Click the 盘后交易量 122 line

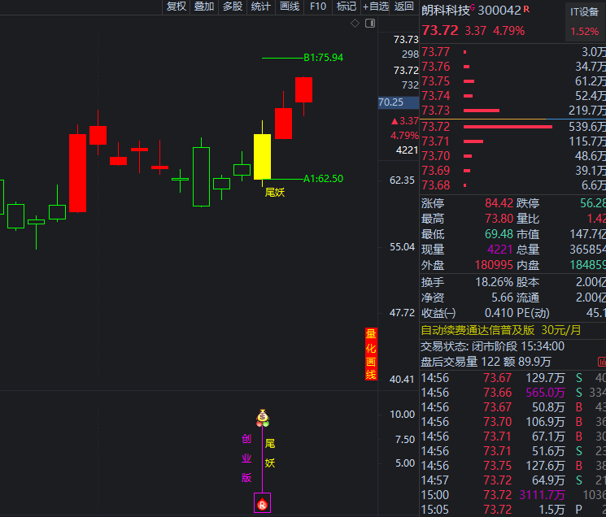[x=486, y=362]
